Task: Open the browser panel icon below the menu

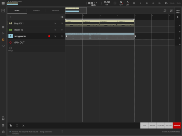Action: [3, 11]
